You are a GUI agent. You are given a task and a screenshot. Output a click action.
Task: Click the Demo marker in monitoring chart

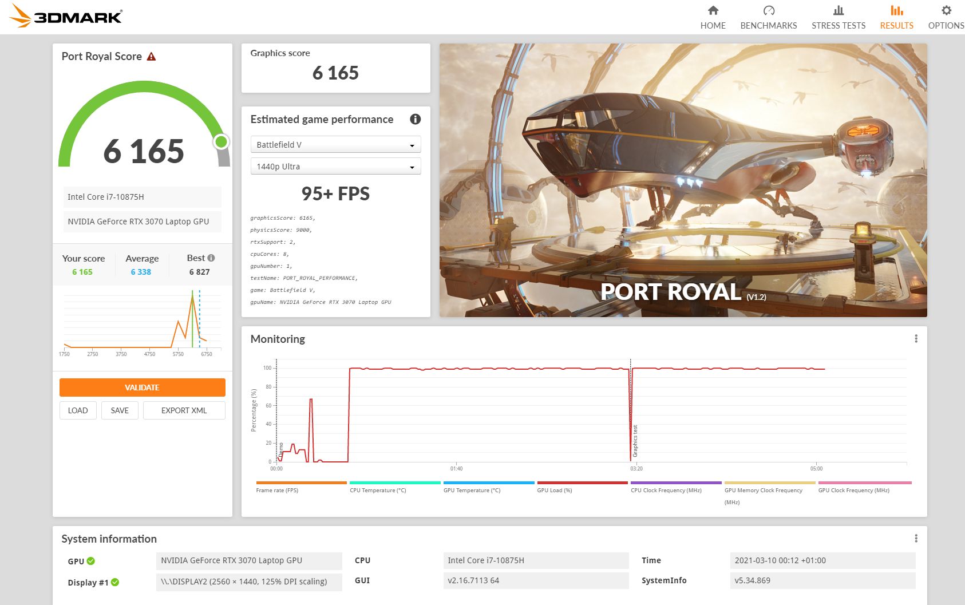pyautogui.click(x=281, y=449)
